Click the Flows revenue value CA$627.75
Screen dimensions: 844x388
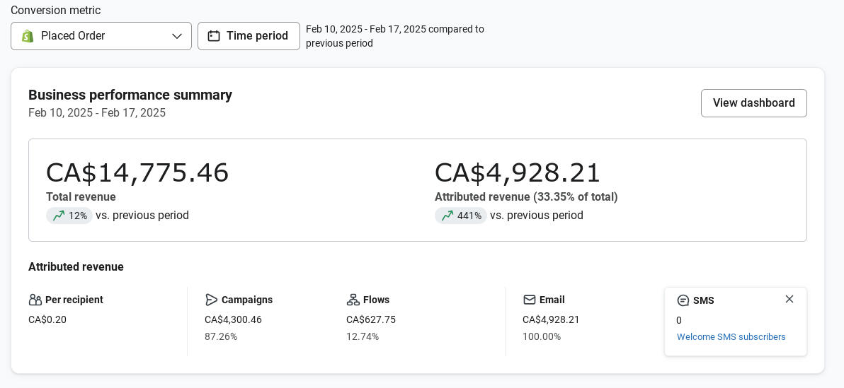pyautogui.click(x=371, y=319)
